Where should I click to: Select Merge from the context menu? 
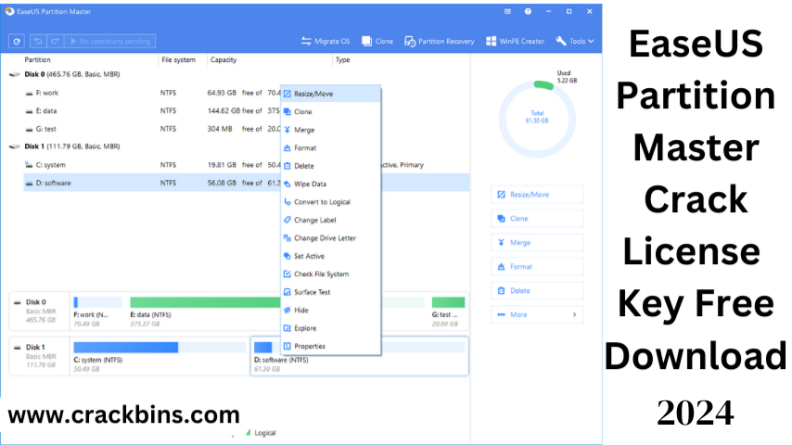pyautogui.click(x=330, y=130)
